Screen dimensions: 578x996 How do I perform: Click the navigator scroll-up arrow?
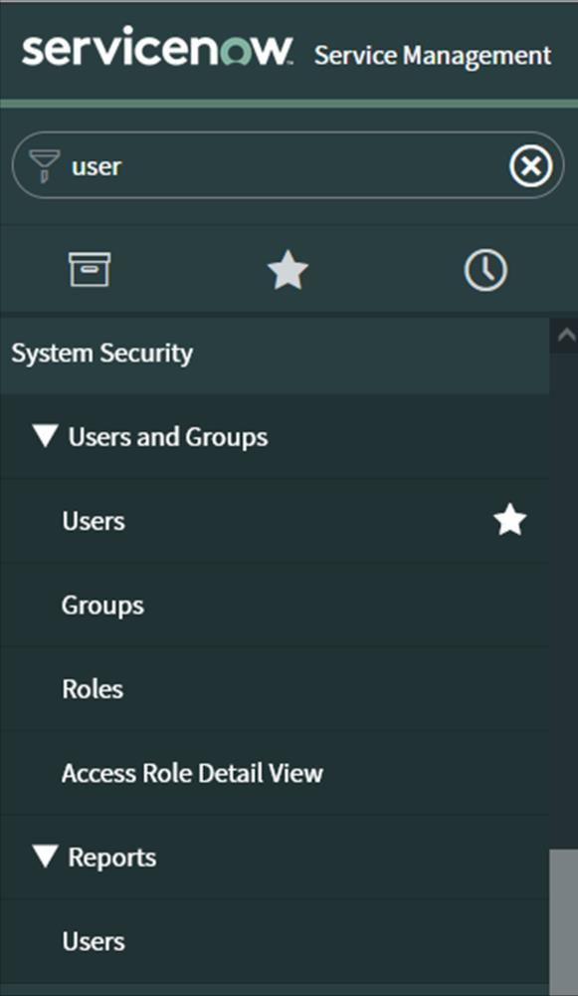(x=564, y=335)
